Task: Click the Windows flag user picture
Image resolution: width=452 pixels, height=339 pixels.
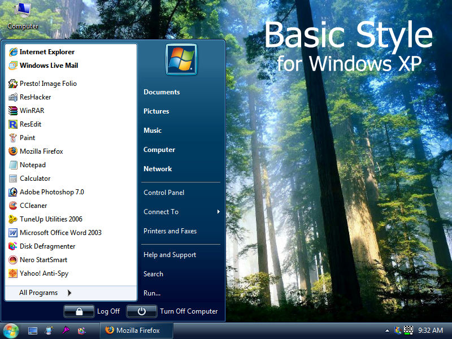Action: pyautogui.click(x=181, y=59)
